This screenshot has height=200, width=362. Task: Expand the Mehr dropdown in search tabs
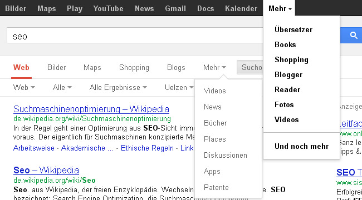tap(215, 68)
